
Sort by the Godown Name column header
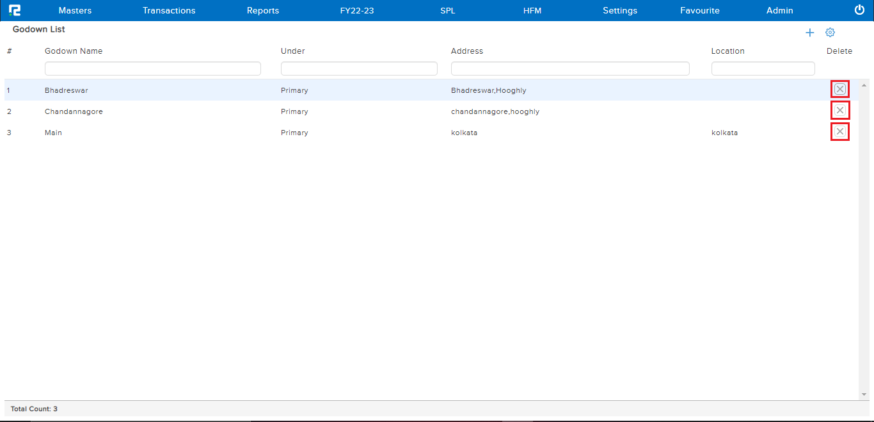[x=74, y=51]
